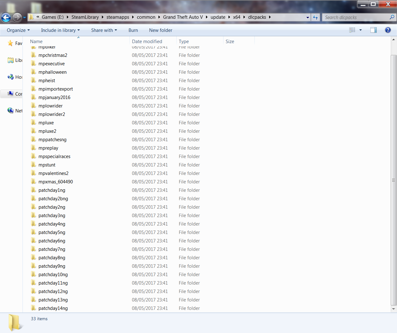Select the mpheist folder icon
This screenshot has height=333, width=397.
click(34, 80)
